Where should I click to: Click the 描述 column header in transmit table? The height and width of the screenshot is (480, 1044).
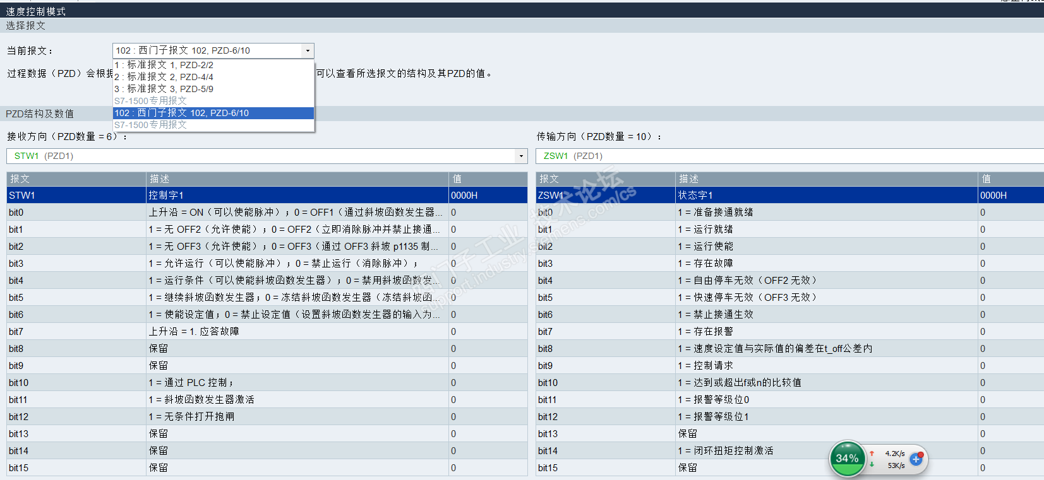827,179
